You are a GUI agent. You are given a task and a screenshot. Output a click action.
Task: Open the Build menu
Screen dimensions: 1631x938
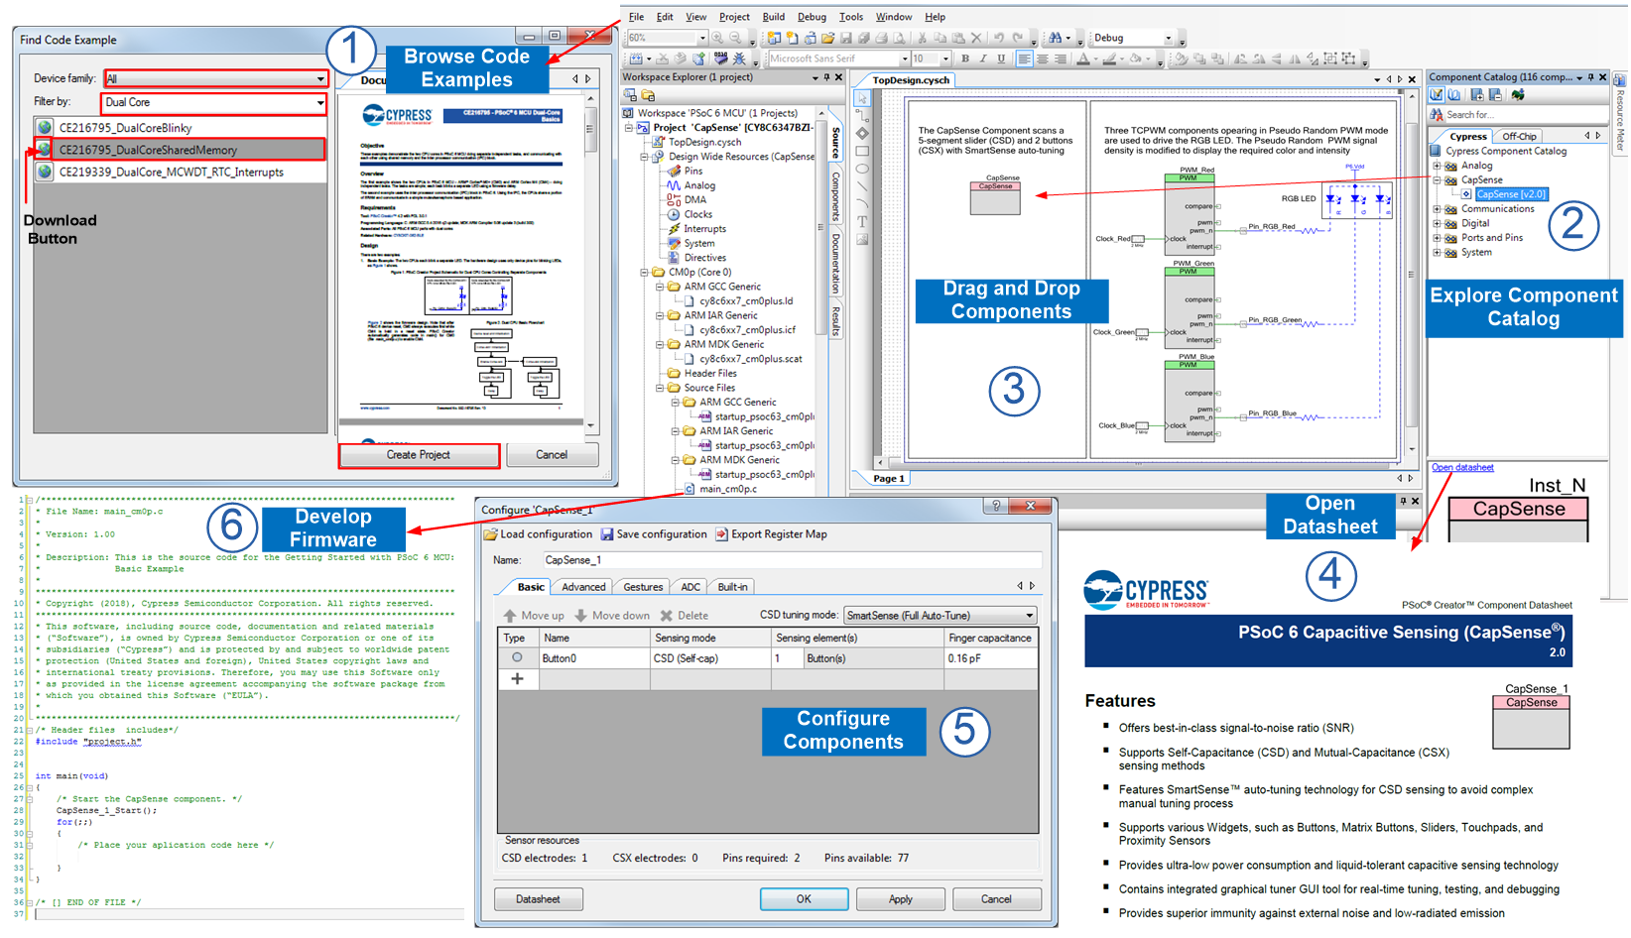[x=774, y=17]
